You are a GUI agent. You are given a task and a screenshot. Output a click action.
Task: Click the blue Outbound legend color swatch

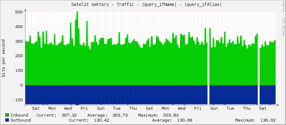tap(7, 120)
